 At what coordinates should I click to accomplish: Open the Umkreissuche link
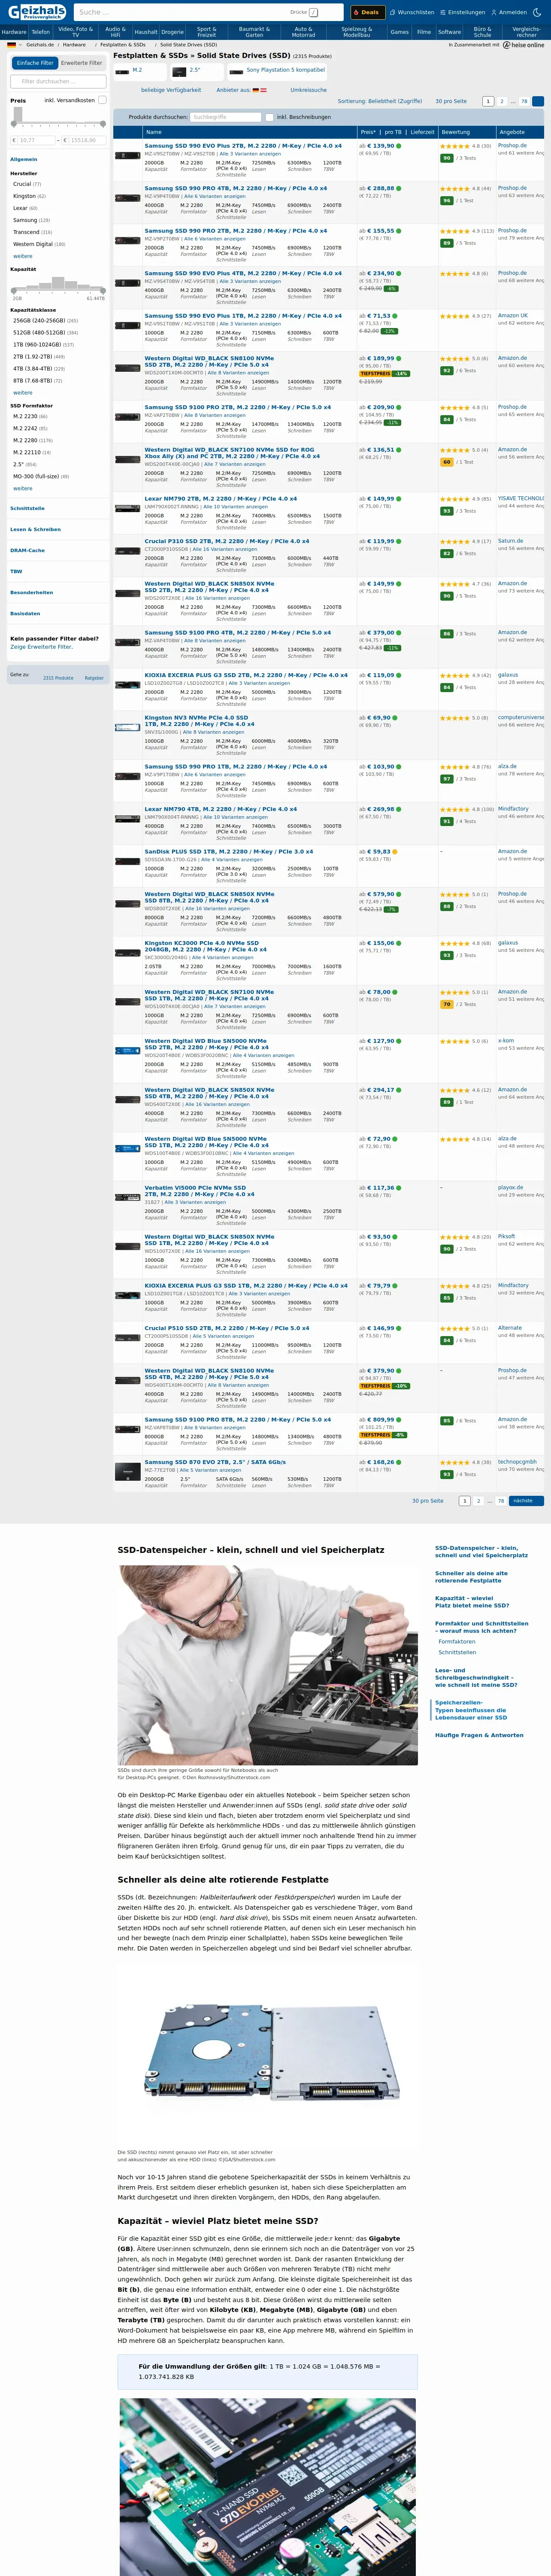click(x=308, y=90)
